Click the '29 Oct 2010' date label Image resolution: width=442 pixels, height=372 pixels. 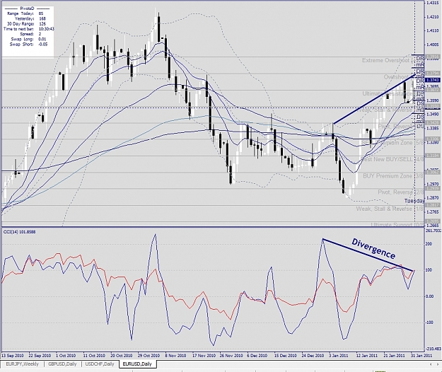(149, 355)
